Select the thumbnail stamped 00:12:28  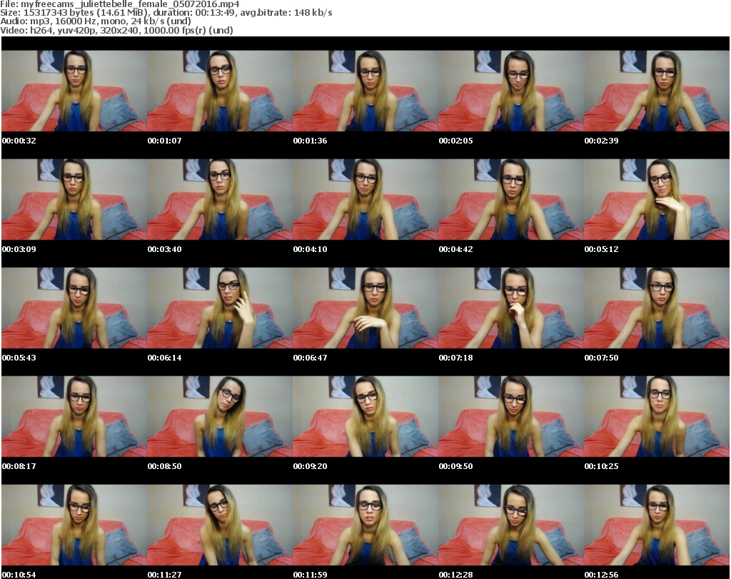coord(511,525)
